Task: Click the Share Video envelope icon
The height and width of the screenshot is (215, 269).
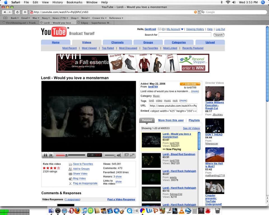Action: [x=70, y=174]
